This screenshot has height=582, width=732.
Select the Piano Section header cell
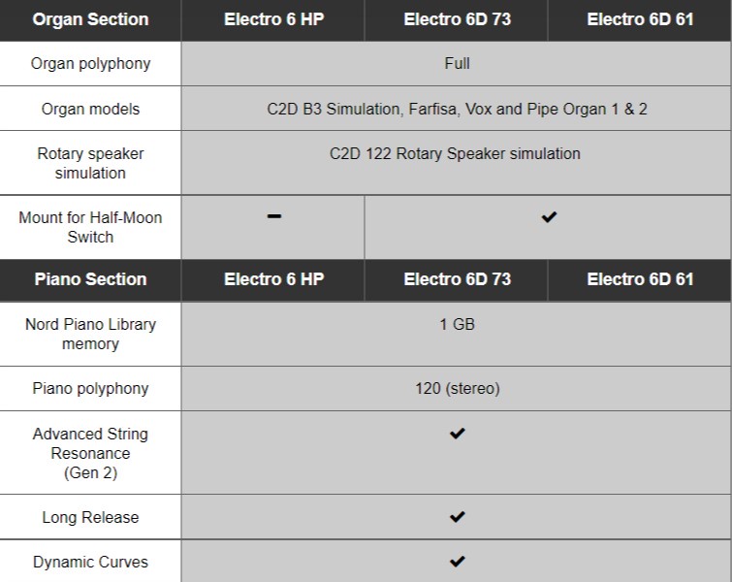pos(90,279)
